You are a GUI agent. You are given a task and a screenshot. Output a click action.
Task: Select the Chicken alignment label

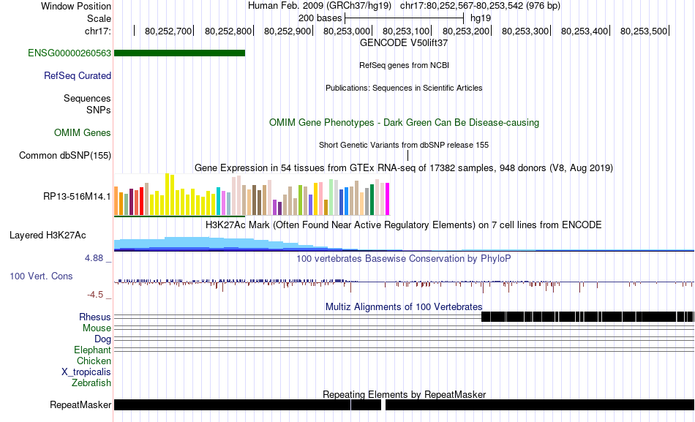94,361
